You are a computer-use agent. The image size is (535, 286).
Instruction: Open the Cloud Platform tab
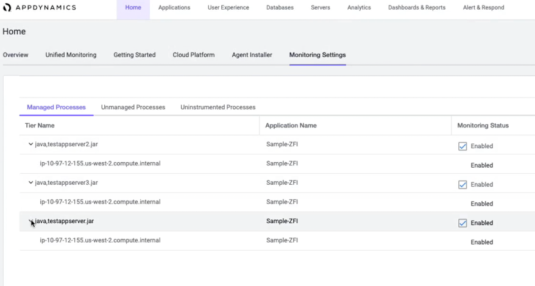tap(193, 55)
